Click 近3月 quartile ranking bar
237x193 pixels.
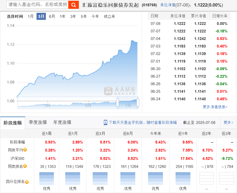tap(100, 178)
